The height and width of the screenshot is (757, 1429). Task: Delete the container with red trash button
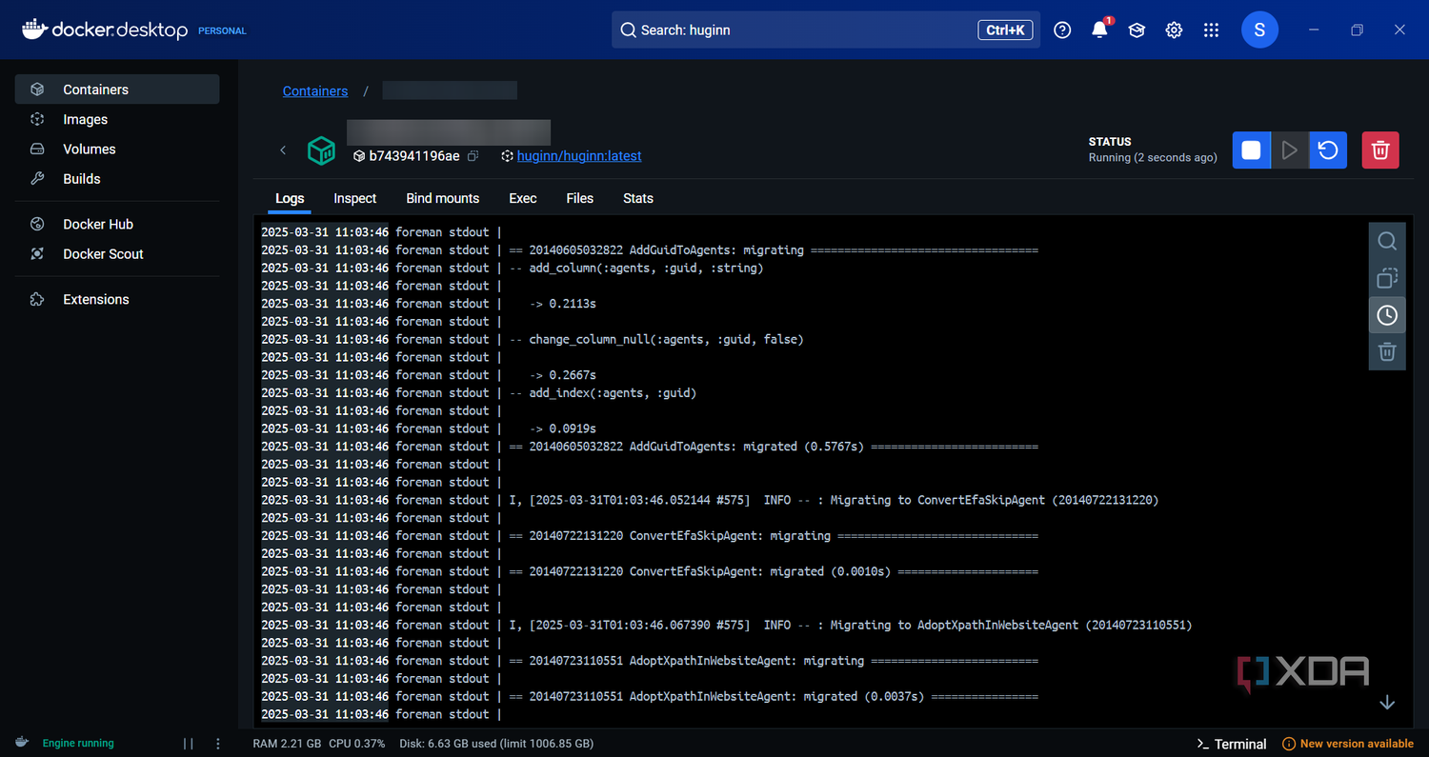[1380, 150]
